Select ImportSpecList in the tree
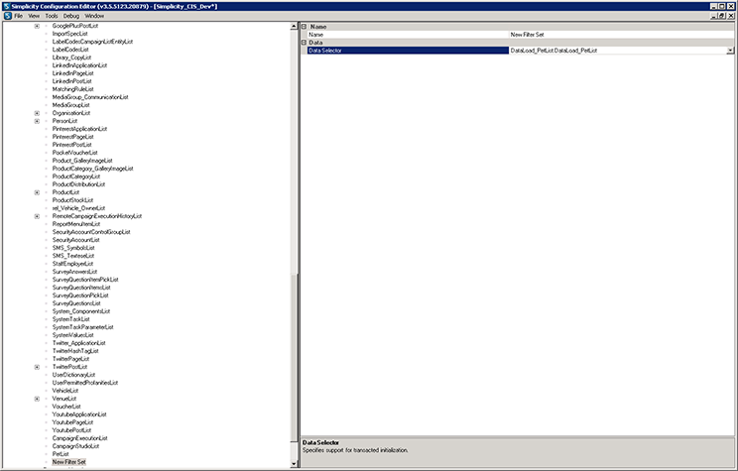738x471 pixels. click(x=69, y=34)
